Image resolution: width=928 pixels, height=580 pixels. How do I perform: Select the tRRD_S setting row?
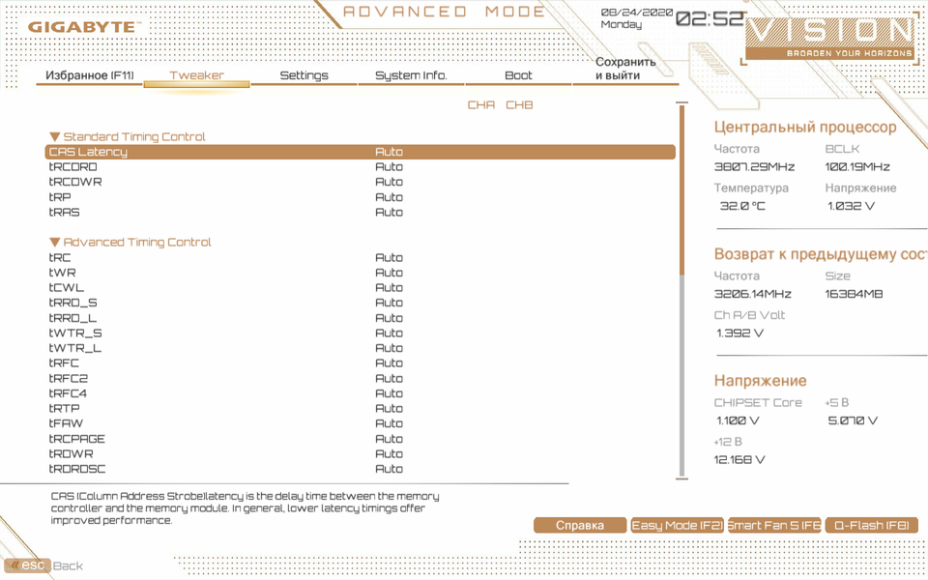[x=360, y=303]
